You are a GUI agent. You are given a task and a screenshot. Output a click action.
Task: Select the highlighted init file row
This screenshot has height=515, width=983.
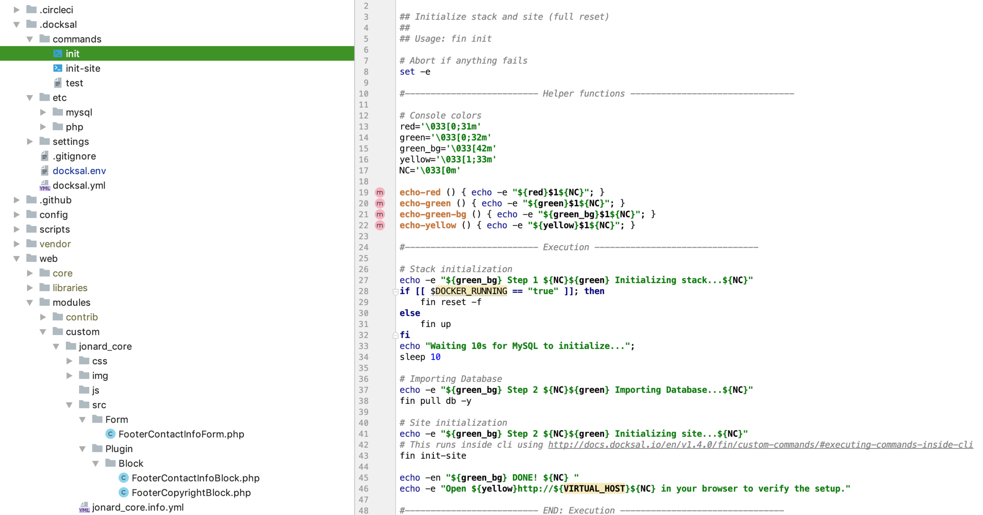point(72,54)
